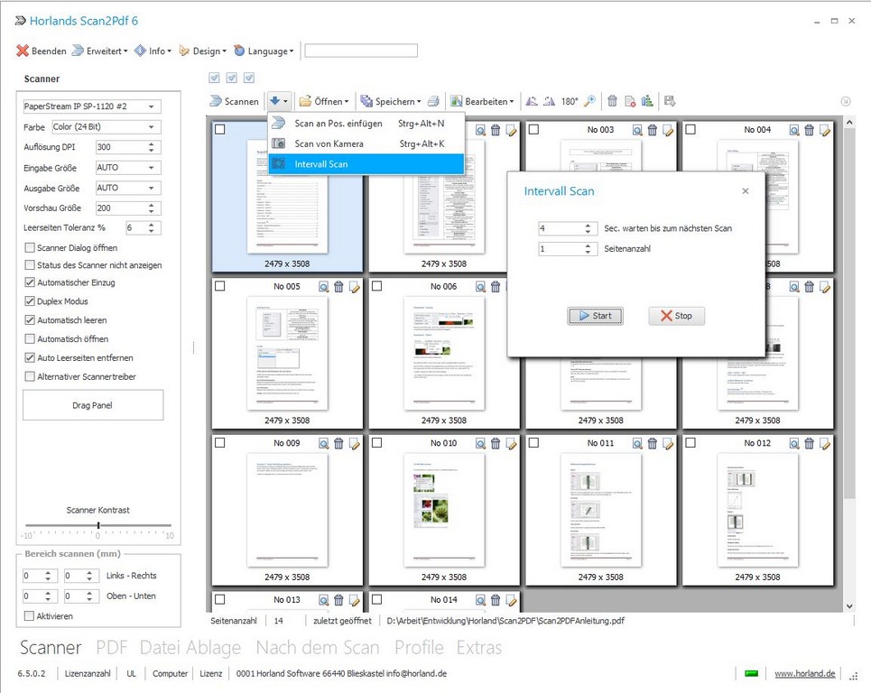871x693 pixels.
Task: Open scanner device dropdown PaperStream IP SP-1120
Action: [x=92, y=106]
